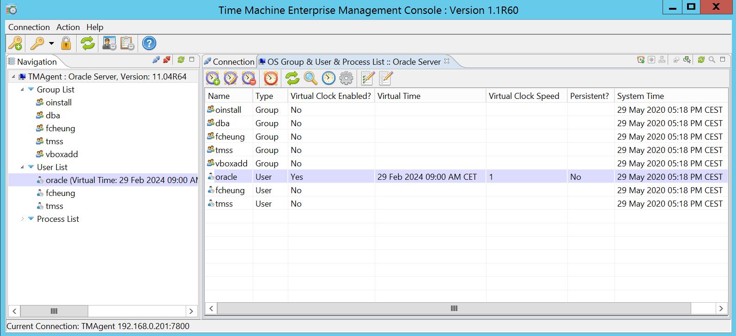
Task: Expand the Process List tree node
Action: (22, 219)
